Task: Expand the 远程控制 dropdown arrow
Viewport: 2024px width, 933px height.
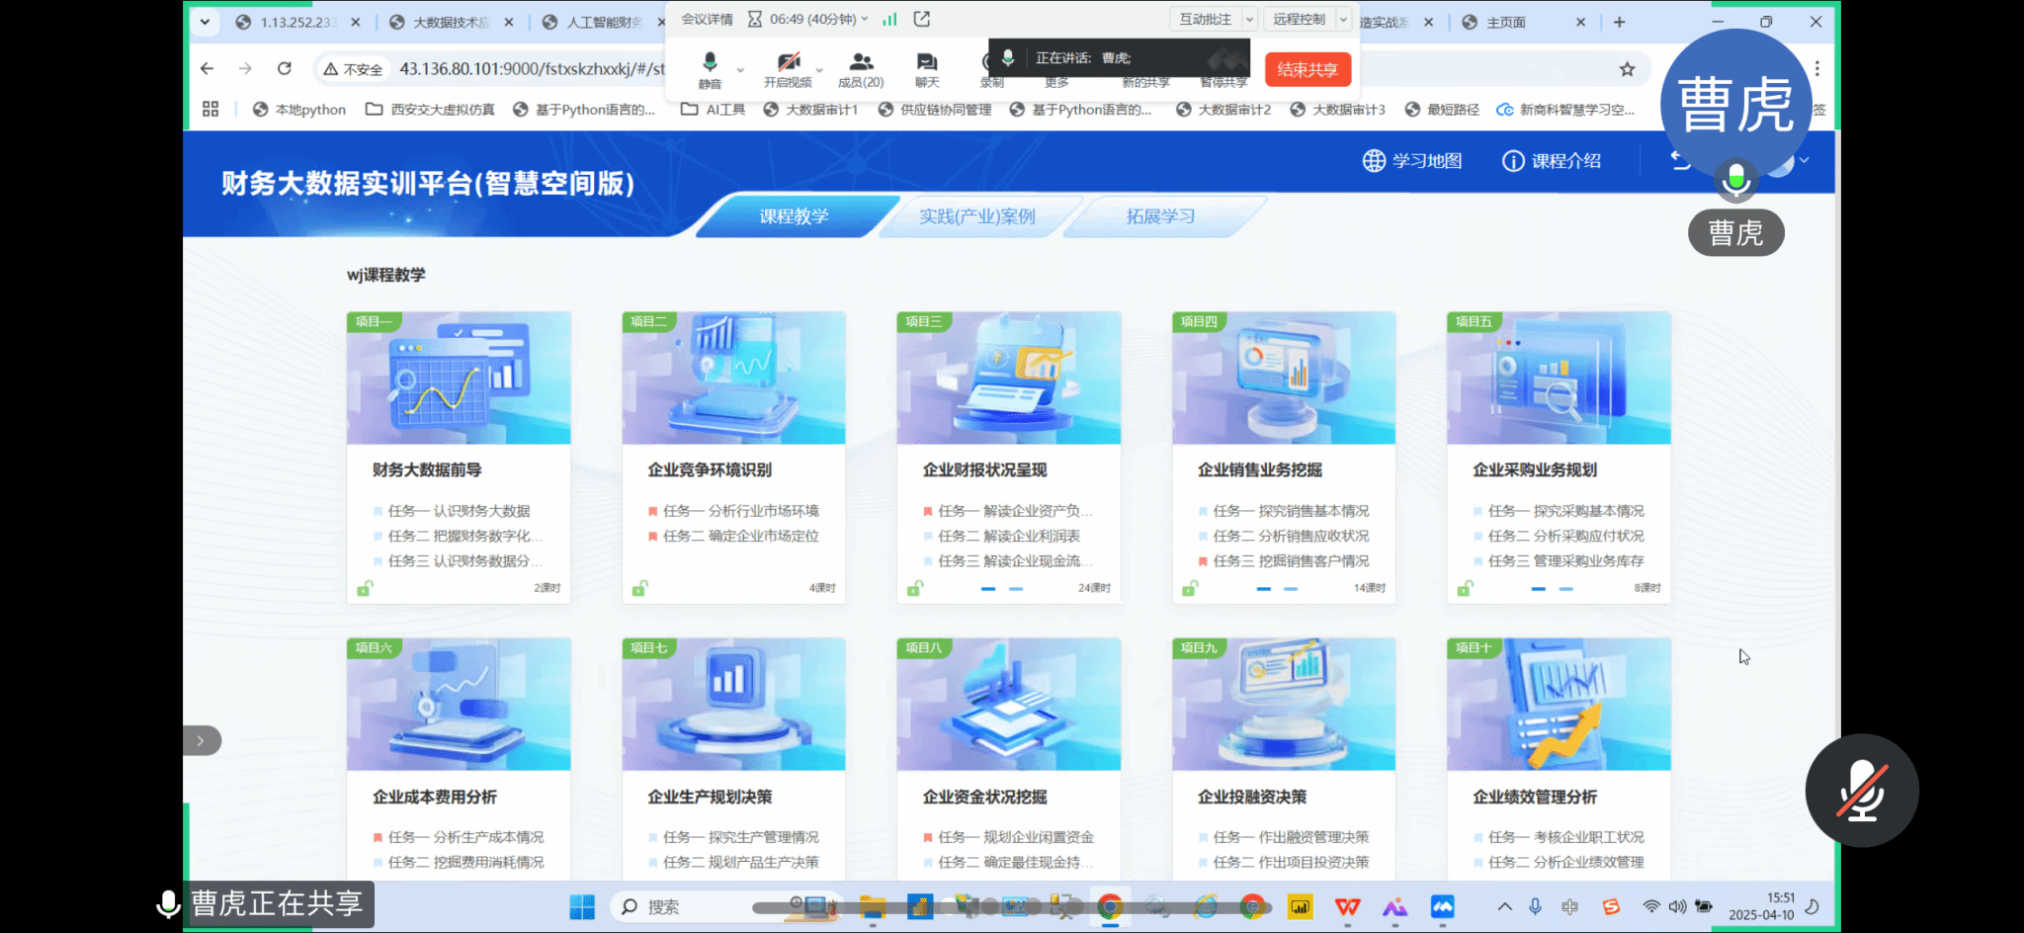Action: tap(1343, 20)
